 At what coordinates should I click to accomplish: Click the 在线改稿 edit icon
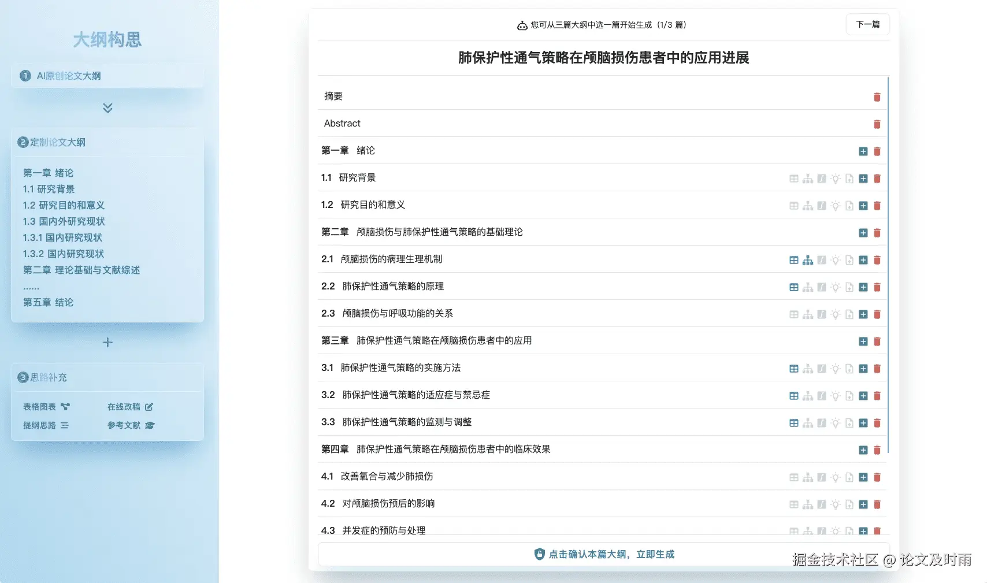[149, 407]
